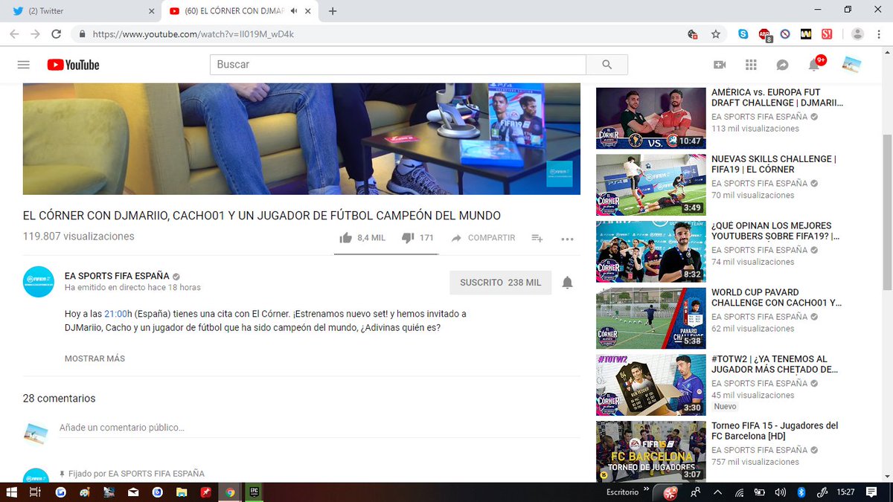Screen dimensions: 893x502
Task: Open the create video camera icon
Action: point(720,65)
